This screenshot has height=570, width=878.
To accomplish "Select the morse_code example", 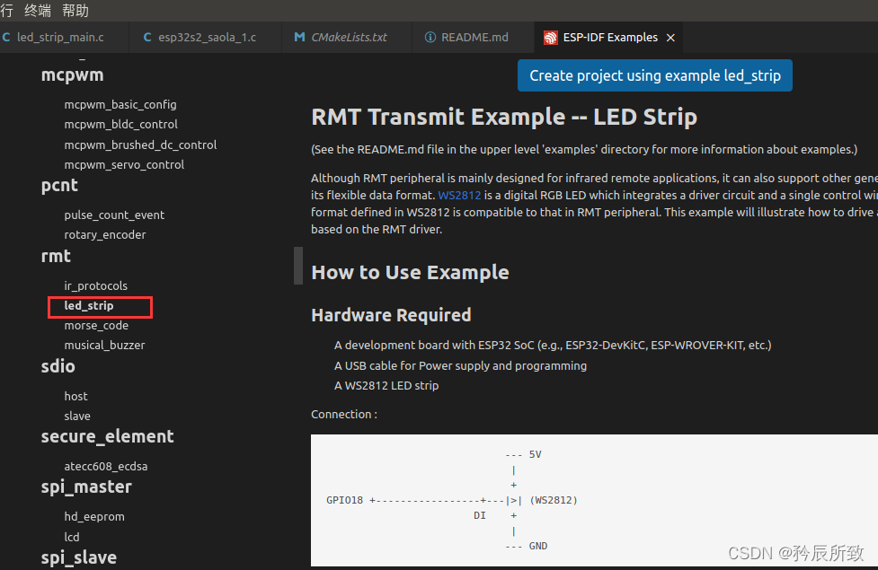I will (x=96, y=326).
